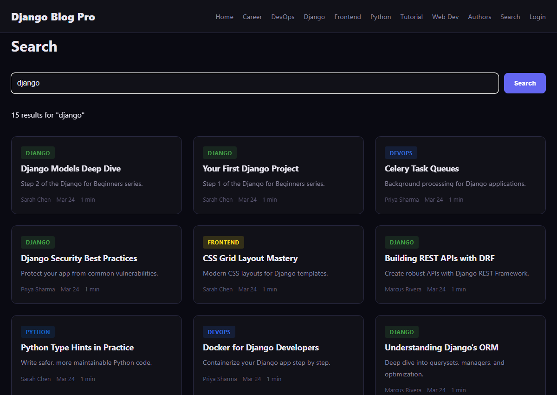Open Docker for Django Developers article
Screen dimensions: 557x395
tap(260, 348)
